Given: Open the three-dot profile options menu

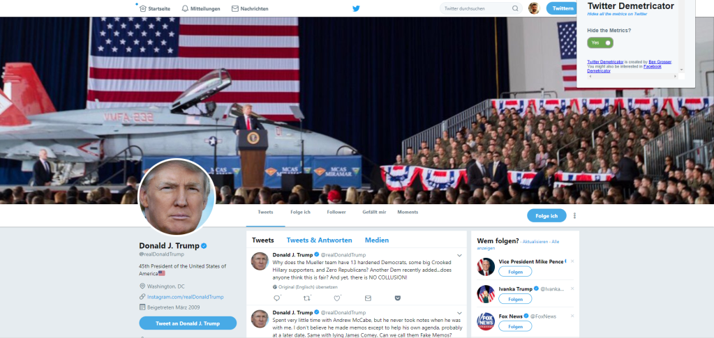Looking at the screenshot, I should [574, 215].
